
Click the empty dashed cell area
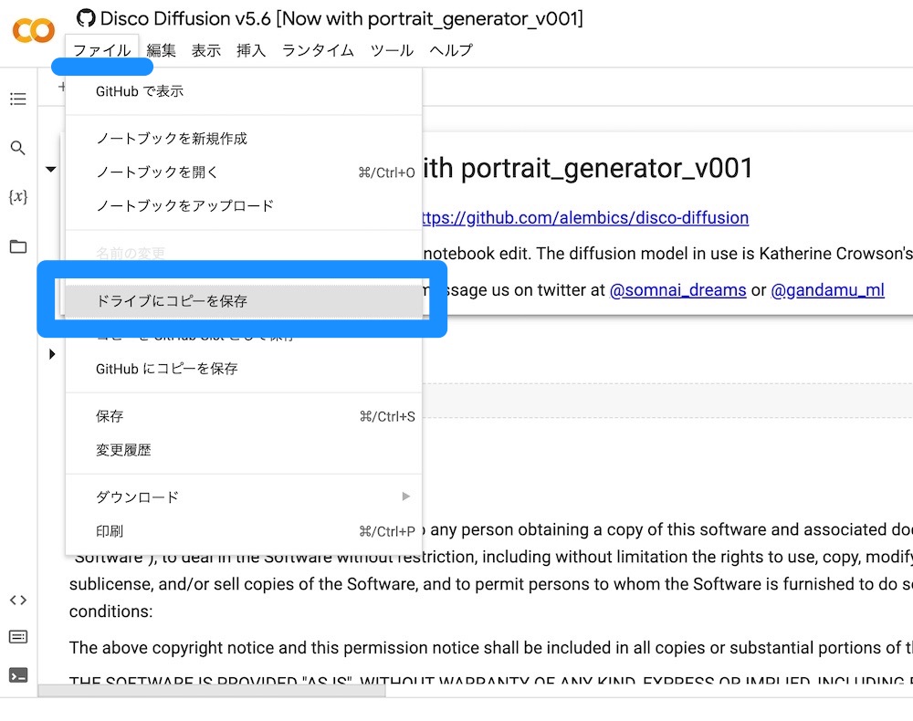point(667,401)
